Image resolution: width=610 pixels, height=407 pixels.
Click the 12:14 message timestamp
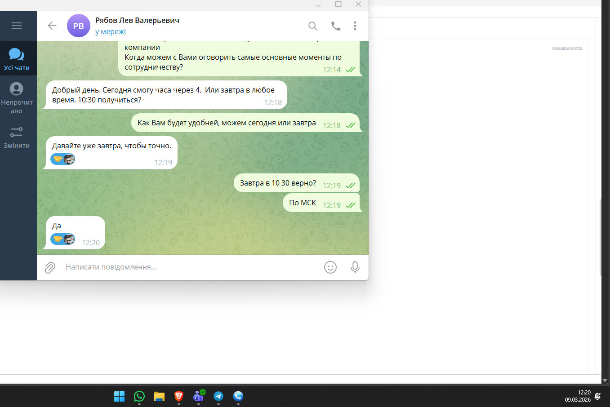[332, 70]
